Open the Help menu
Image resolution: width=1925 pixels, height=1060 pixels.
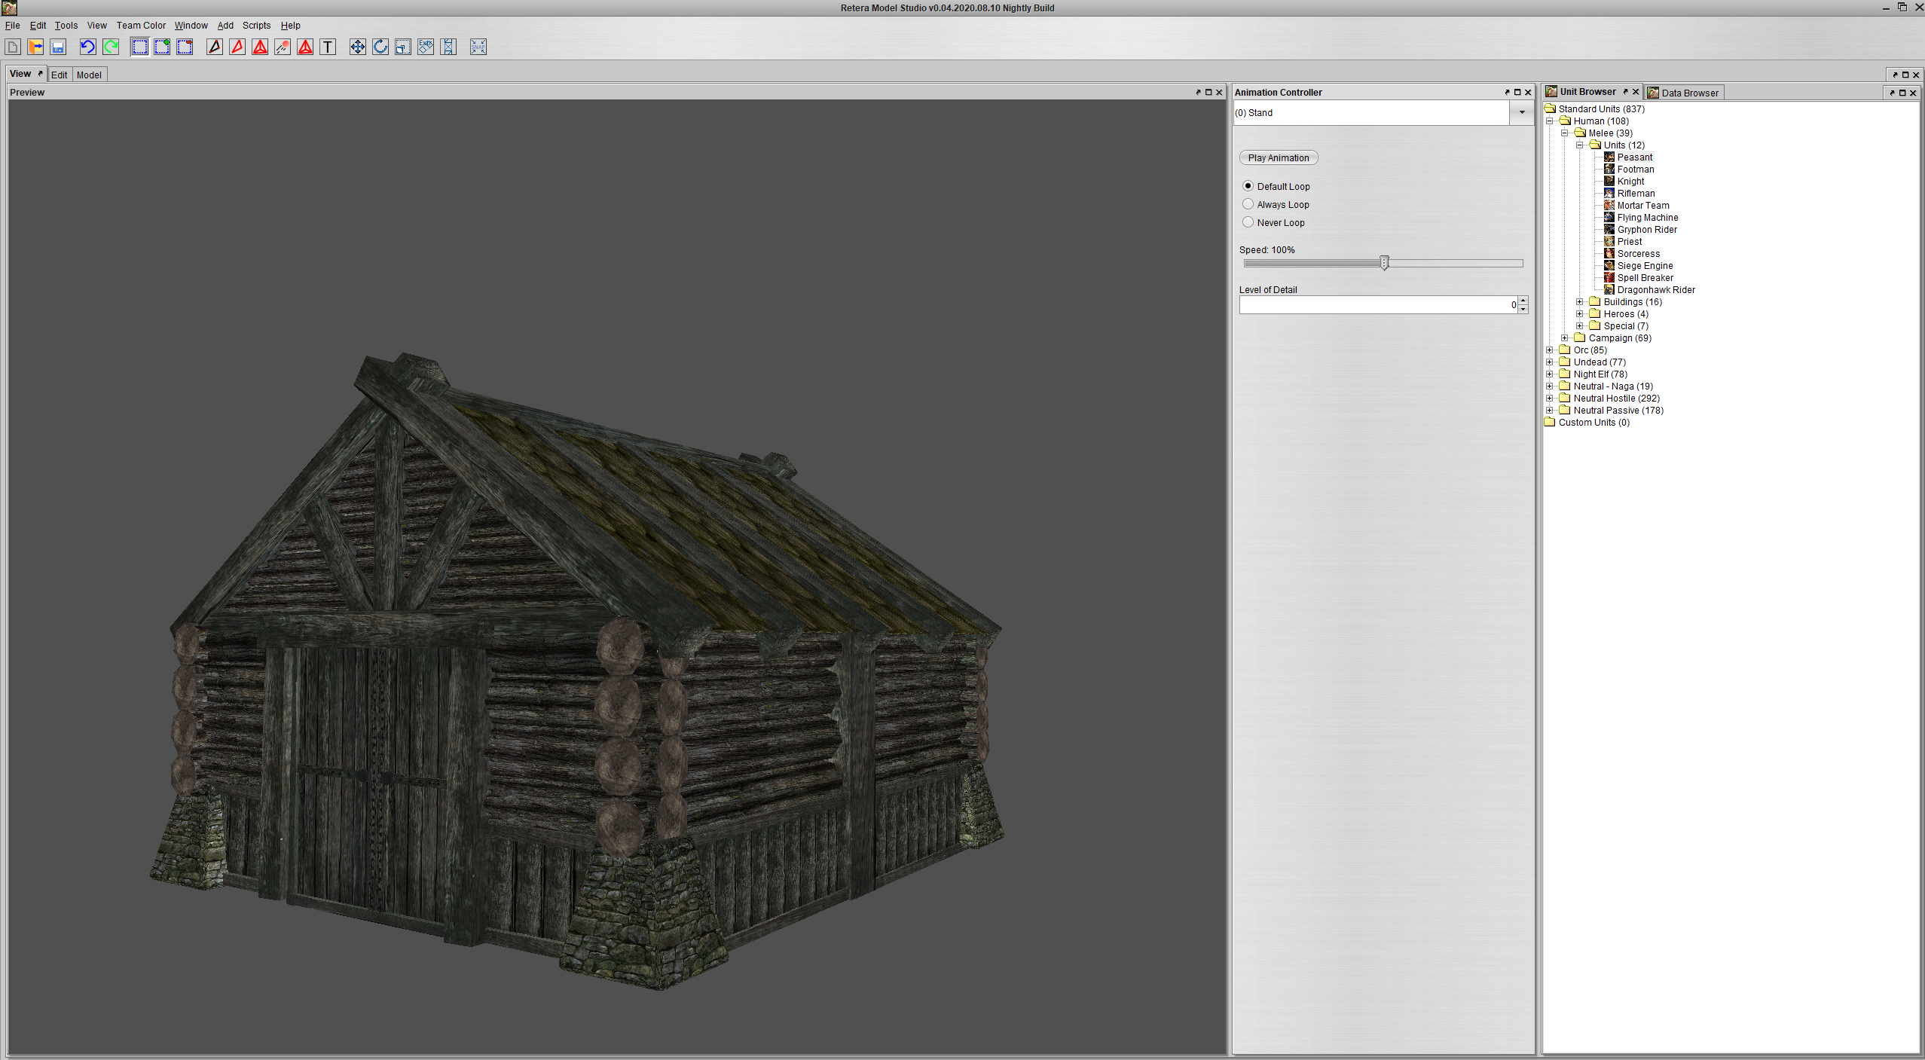point(291,26)
